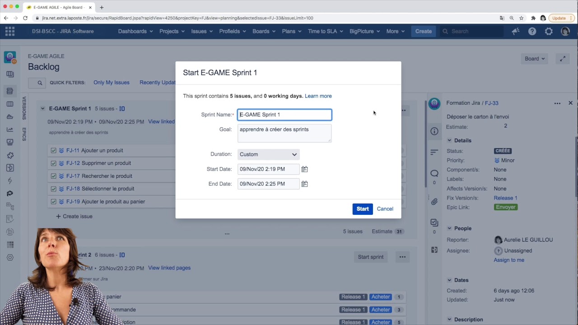Screen dimensions: 578x325
Task: Click the feedback megaphone icon in header
Action: [516, 31]
